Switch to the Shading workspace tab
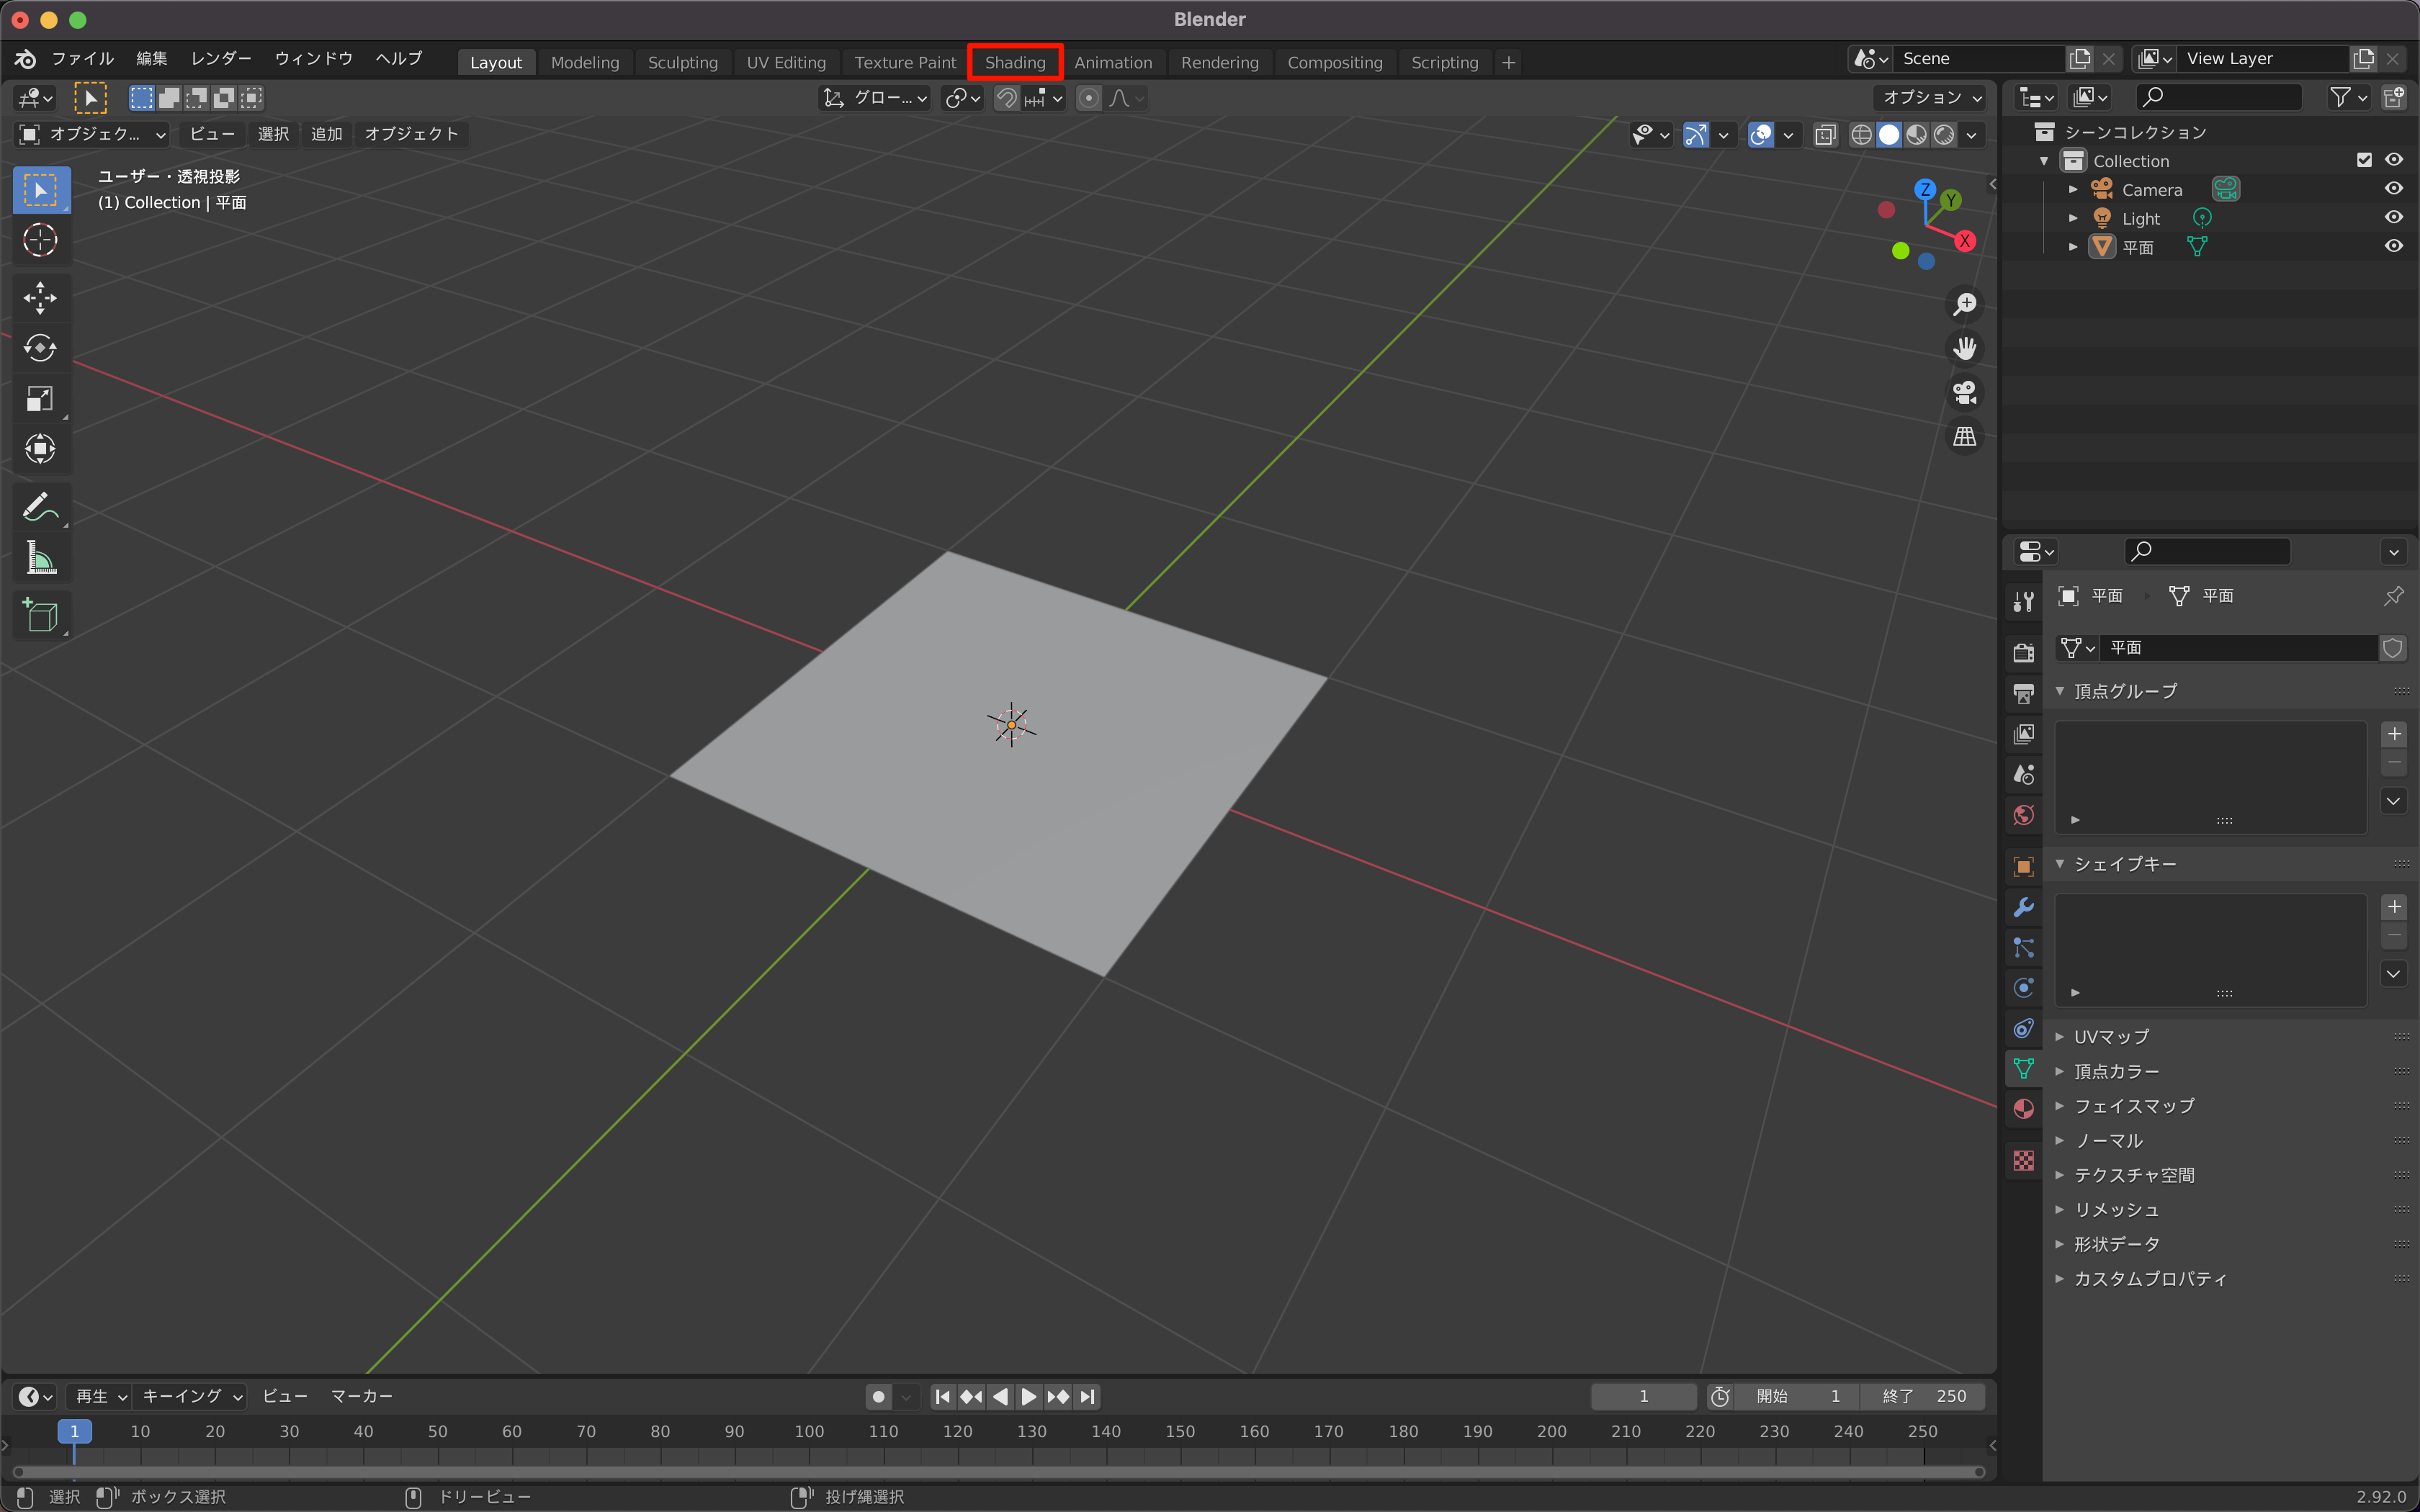Screen dimensions: 2420x1512 [x=1014, y=62]
